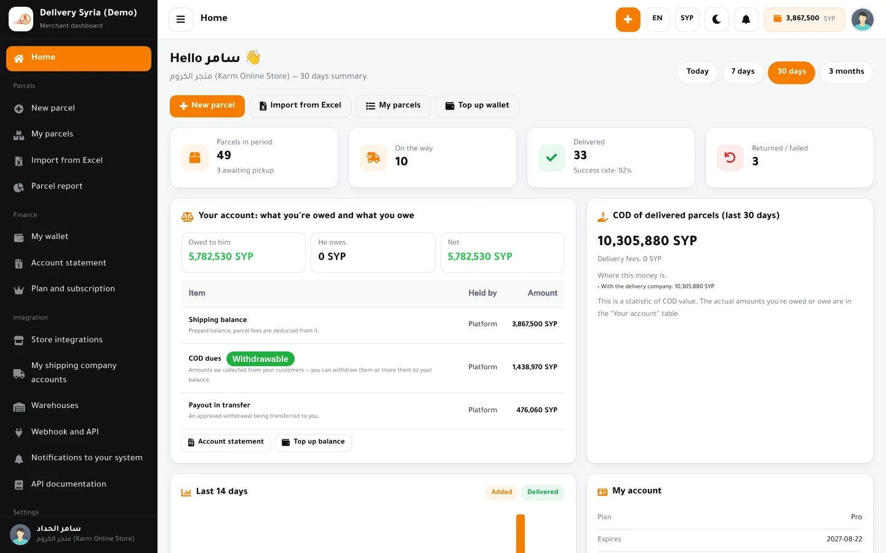
Task: Click the warehouse icon beside Warehouses
Action: click(19, 406)
